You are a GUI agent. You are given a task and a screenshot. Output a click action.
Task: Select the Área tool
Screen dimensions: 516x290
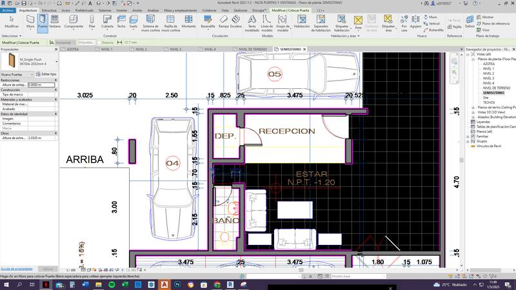358,23
